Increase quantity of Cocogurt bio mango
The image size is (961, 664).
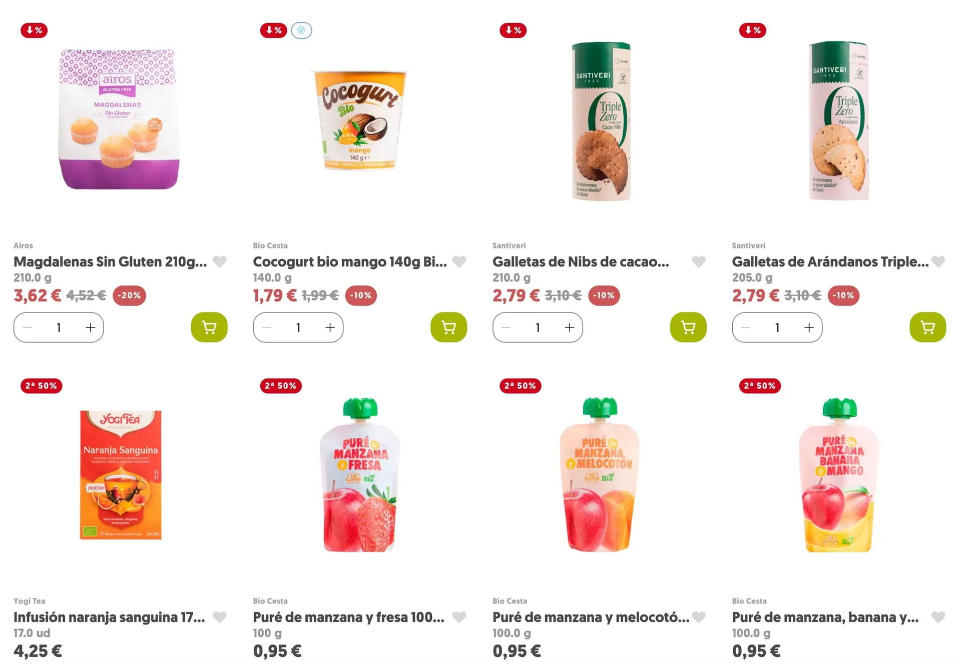click(x=330, y=327)
